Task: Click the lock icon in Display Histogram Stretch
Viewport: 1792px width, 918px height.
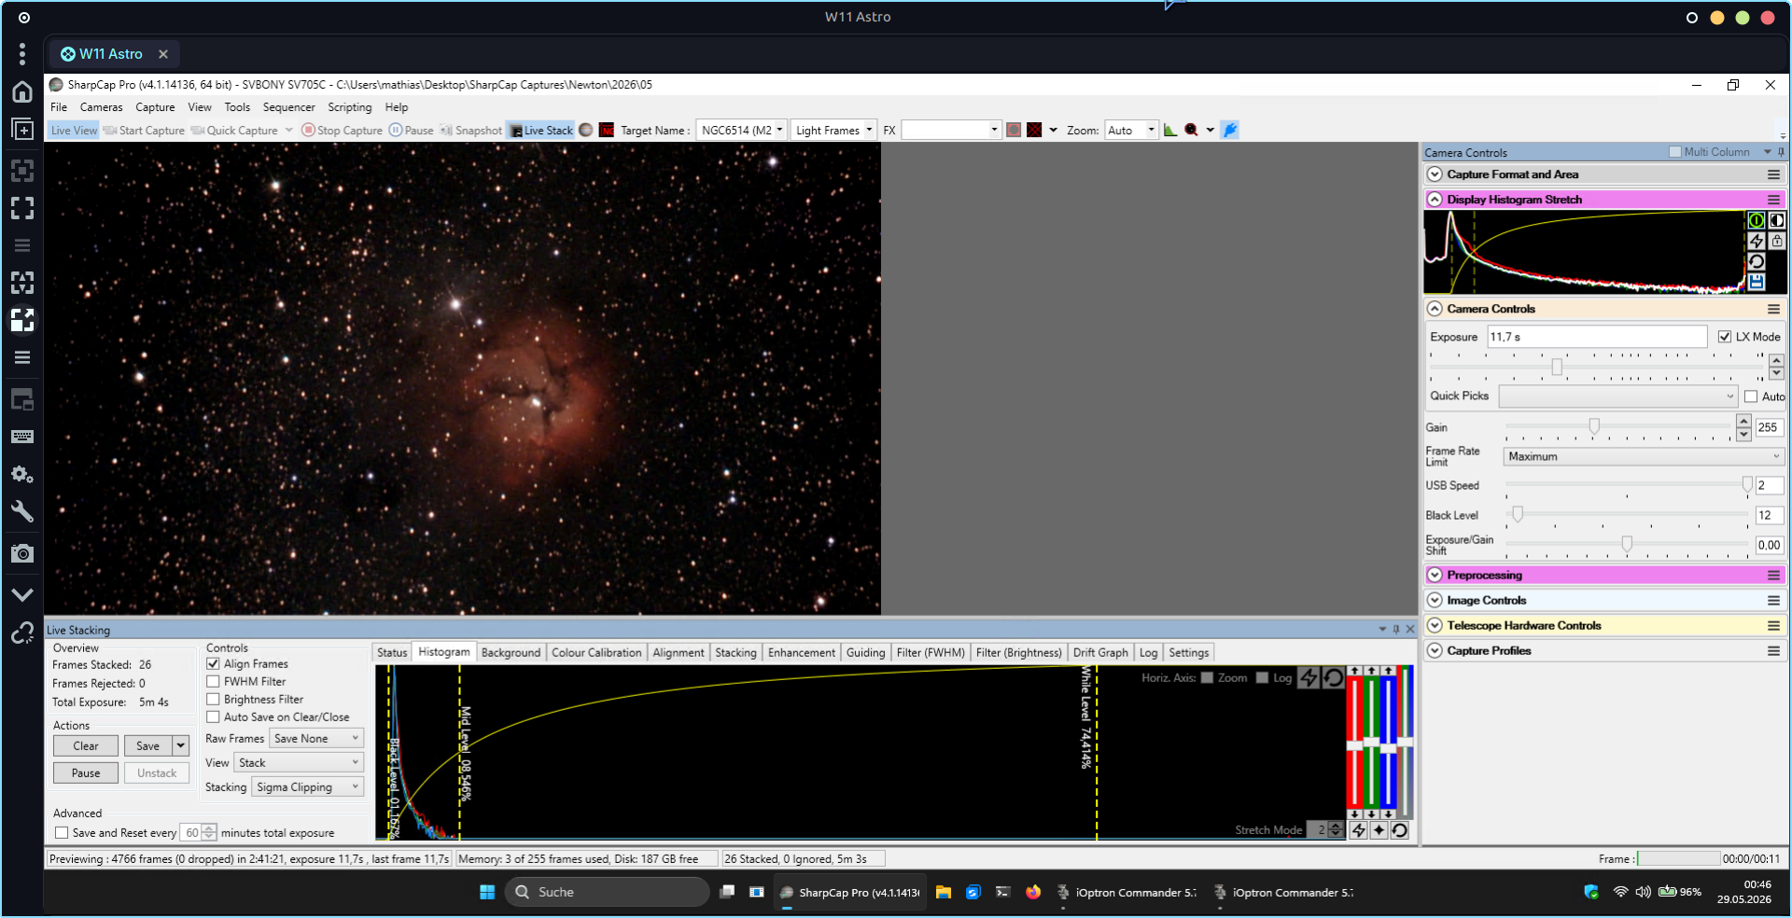Action: [1777, 241]
